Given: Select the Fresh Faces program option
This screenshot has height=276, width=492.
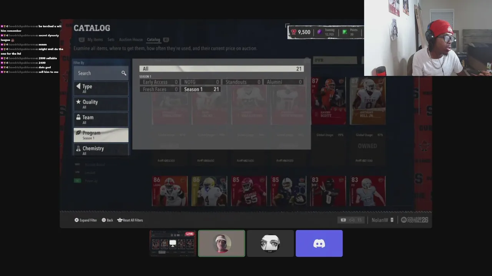Looking at the screenshot, I should (x=160, y=89).
